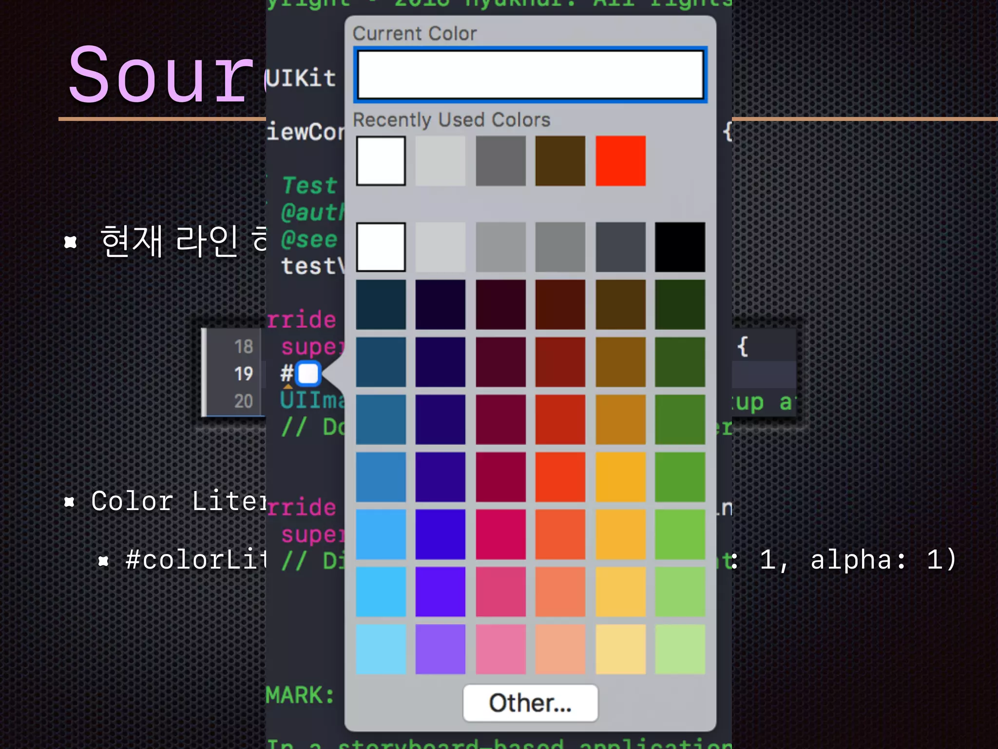The width and height of the screenshot is (998, 749).
Task: Choose the pink swatch in the bottom row
Action: [x=500, y=649]
